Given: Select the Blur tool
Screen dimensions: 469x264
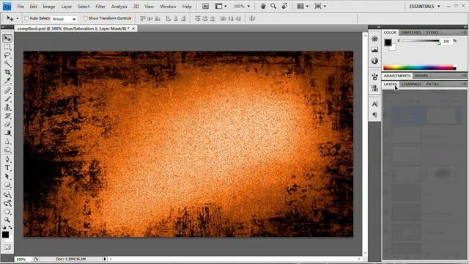Looking at the screenshot, I should pyautogui.click(x=7, y=142).
